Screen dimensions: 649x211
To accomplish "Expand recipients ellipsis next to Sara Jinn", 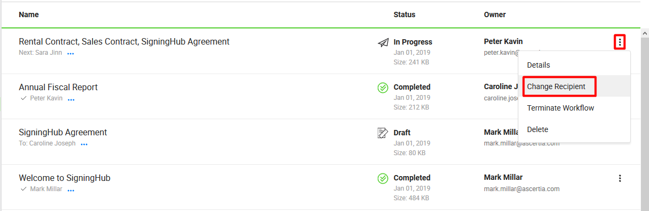I will click(x=70, y=54).
